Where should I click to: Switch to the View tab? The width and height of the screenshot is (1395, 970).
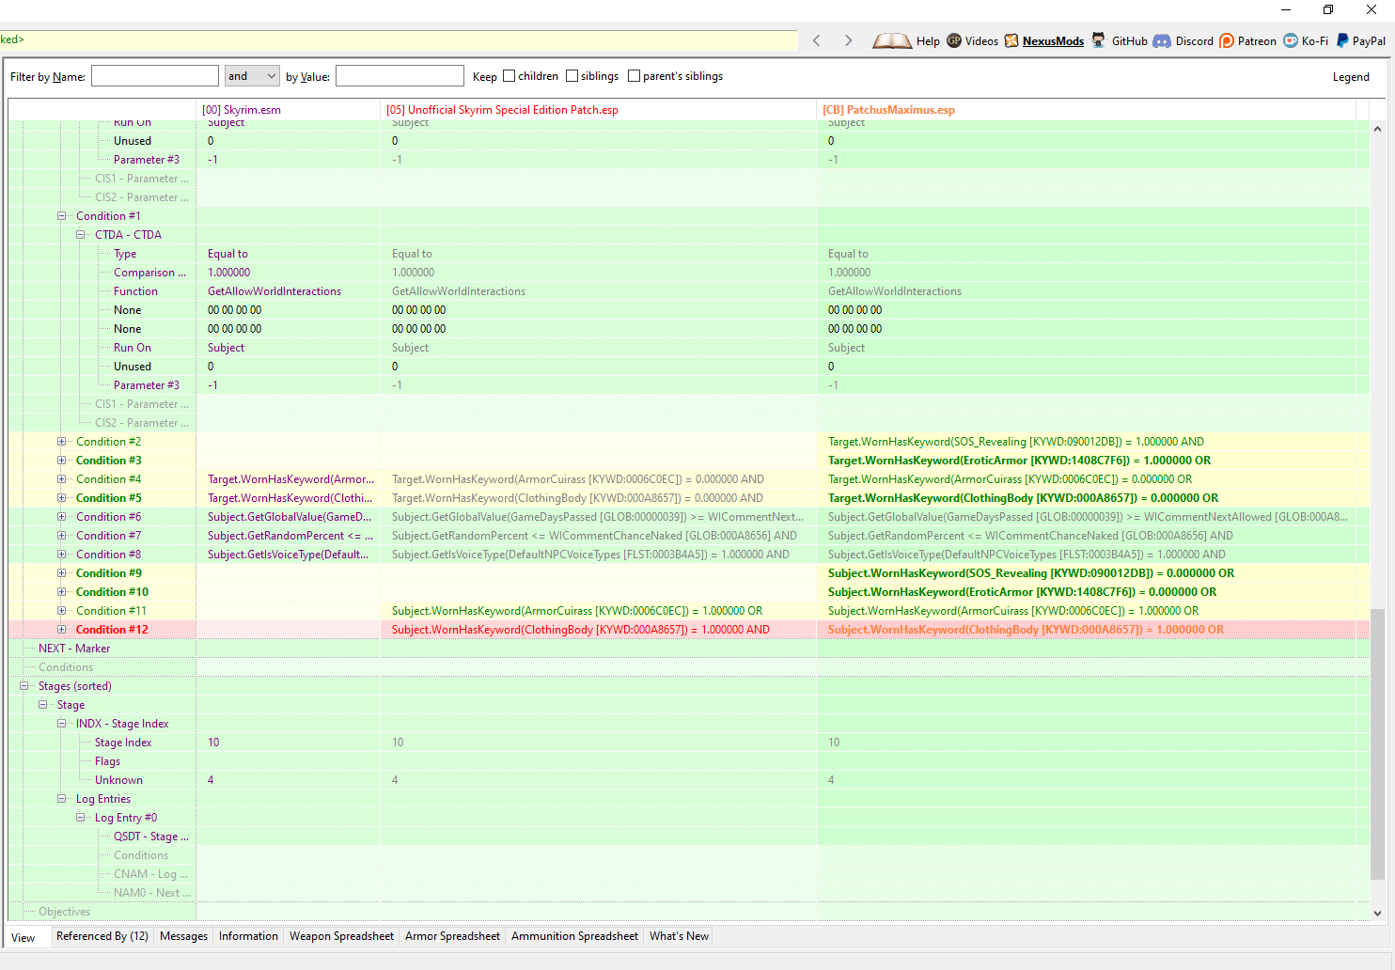[x=24, y=938]
